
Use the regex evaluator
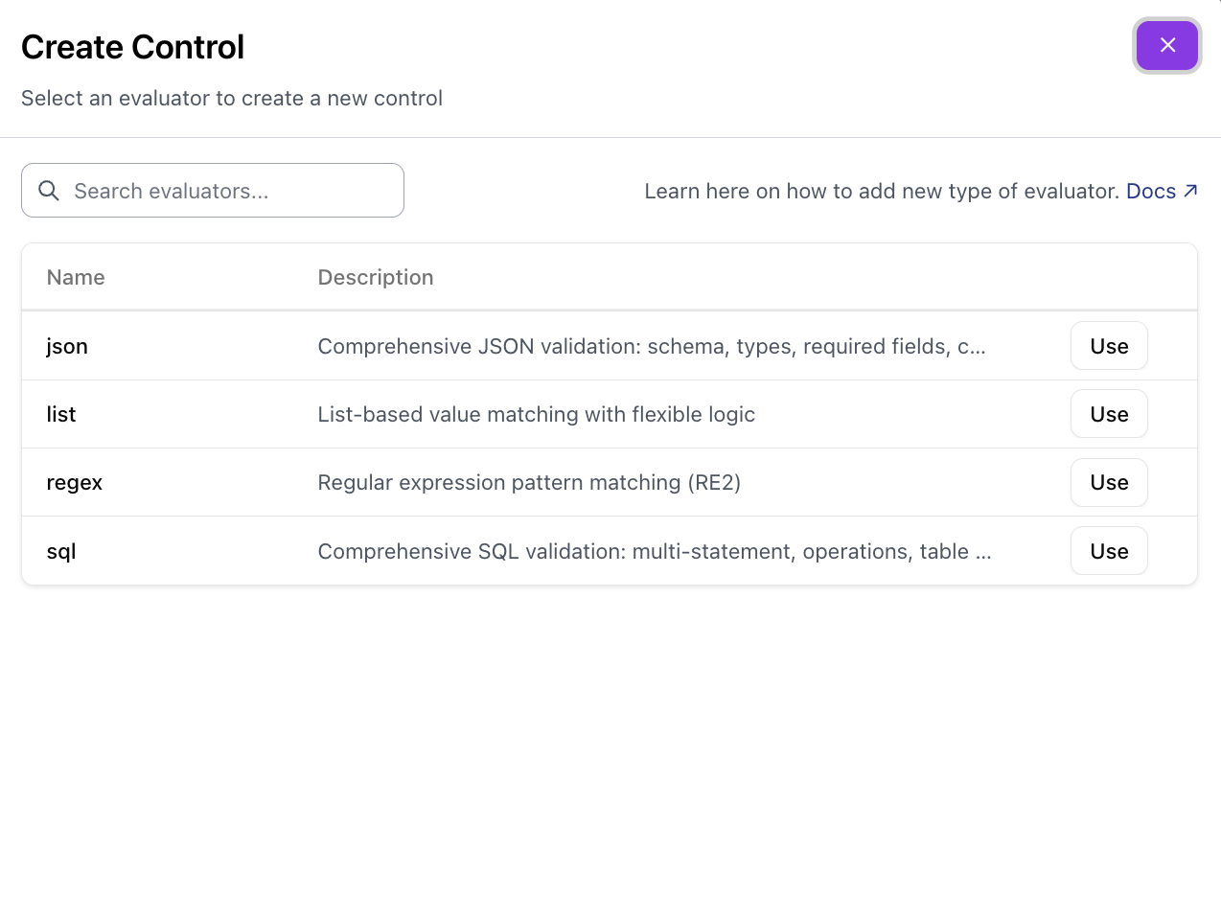1109,482
